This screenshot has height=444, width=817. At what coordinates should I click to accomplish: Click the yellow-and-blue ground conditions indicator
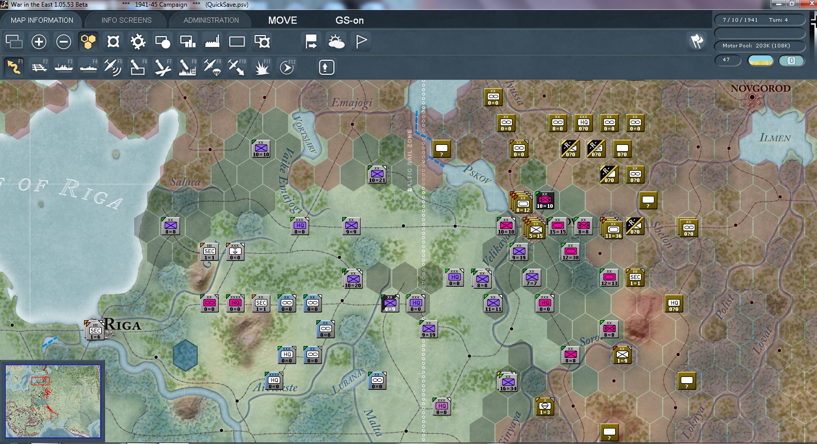pyautogui.click(x=760, y=61)
